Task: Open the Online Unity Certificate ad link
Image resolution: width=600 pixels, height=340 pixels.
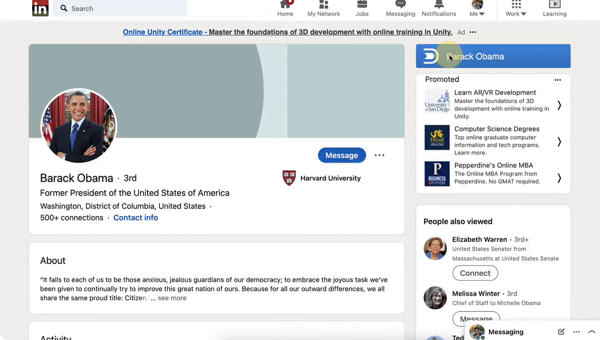Action: tap(288, 32)
